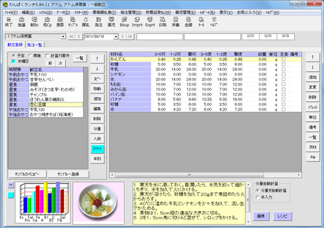This screenshot has height=228, width=324.
Task: Click the nutrition bar graph
Action: (43, 202)
